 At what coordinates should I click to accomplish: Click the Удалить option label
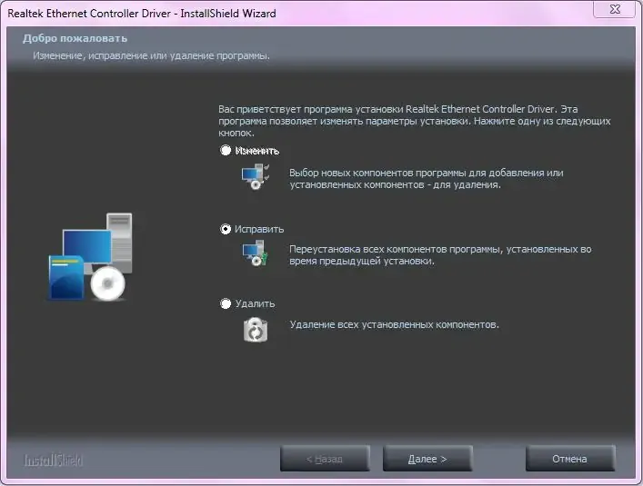tap(255, 303)
